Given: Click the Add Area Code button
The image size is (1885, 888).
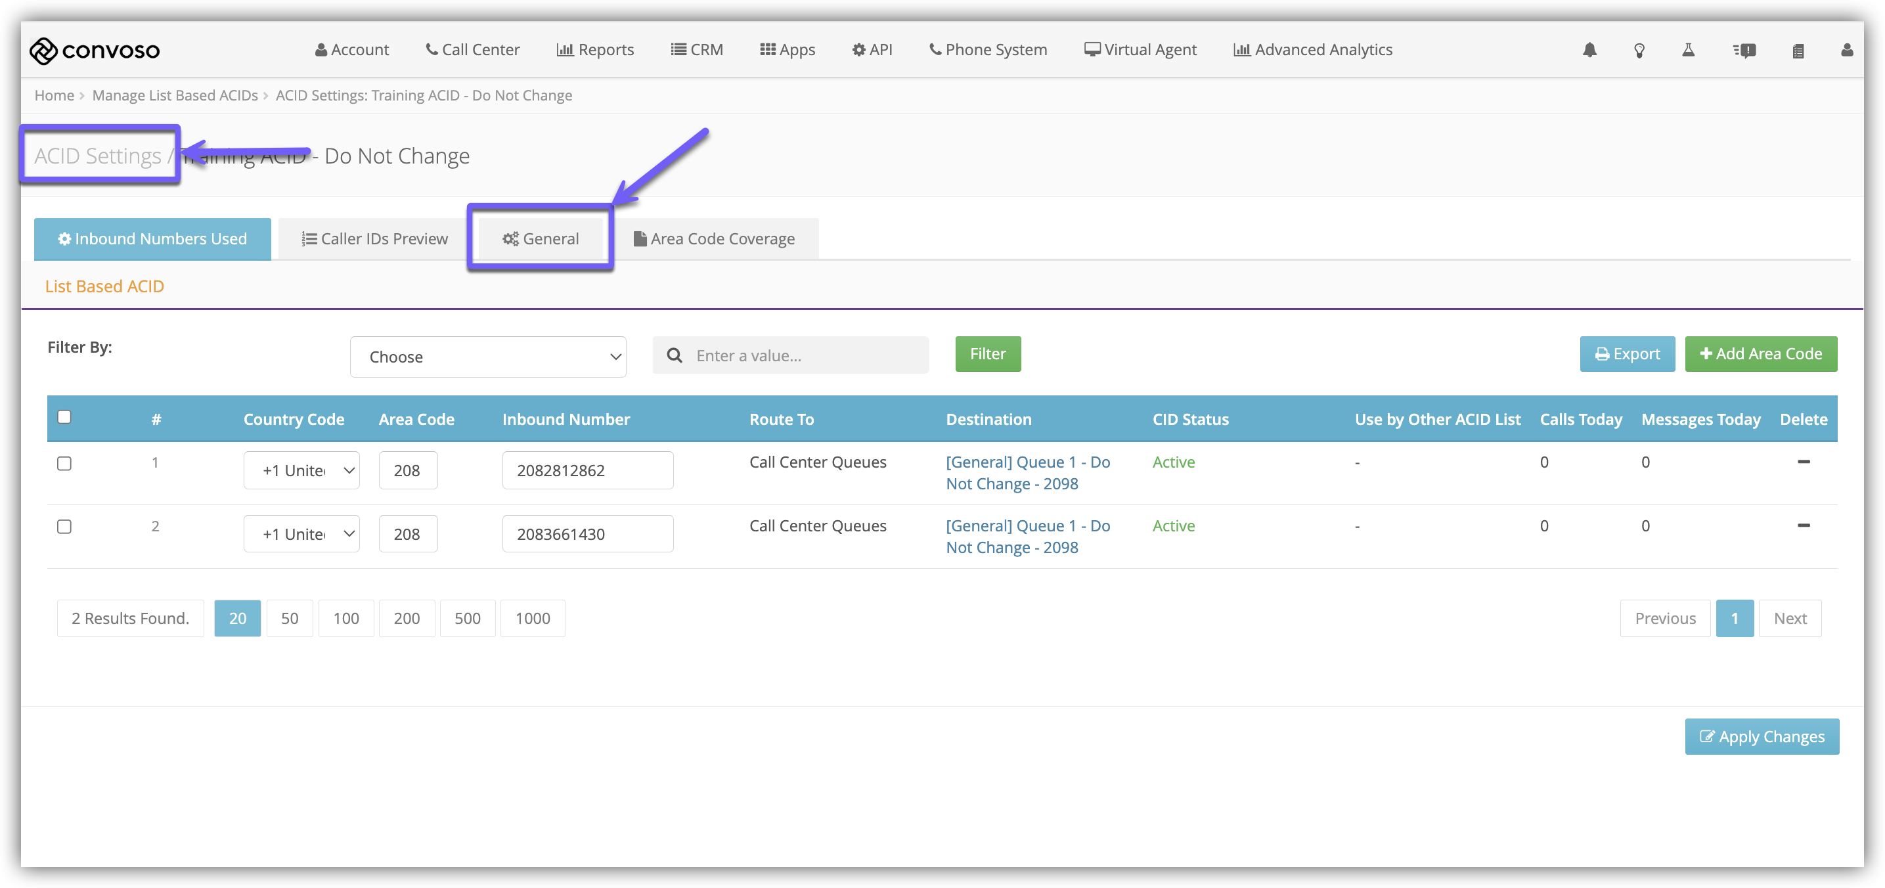Looking at the screenshot, I should [x=1761, y=354].
